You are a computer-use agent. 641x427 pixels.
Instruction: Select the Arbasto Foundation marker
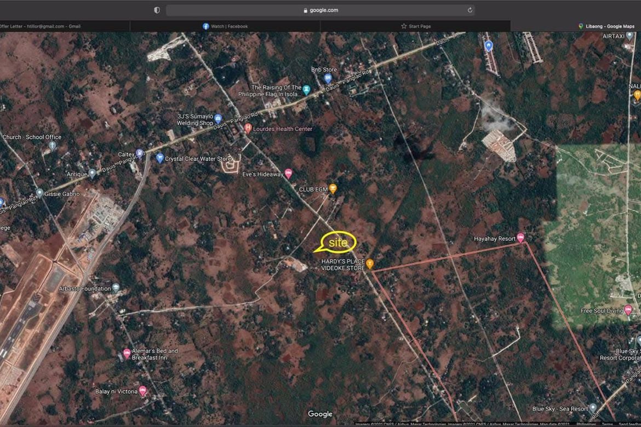[x=116, y=288]
